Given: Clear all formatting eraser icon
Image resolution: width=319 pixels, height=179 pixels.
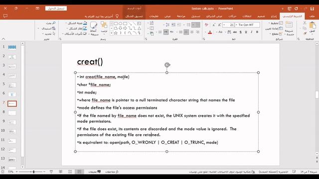Looking at the screenshot, I should click(x=206, y=25).
